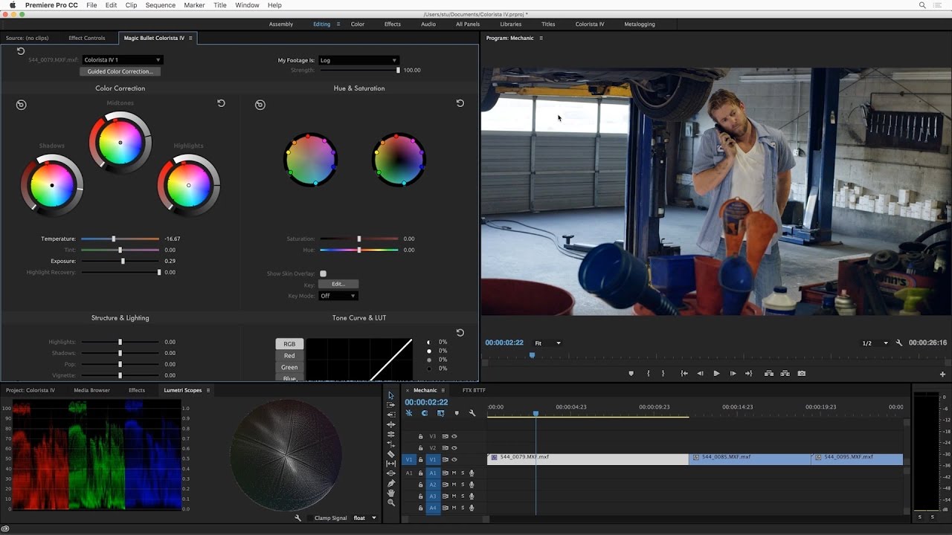
Task: Select the Zoom tool in the tools panel
Action: click(x=391, y=503)
